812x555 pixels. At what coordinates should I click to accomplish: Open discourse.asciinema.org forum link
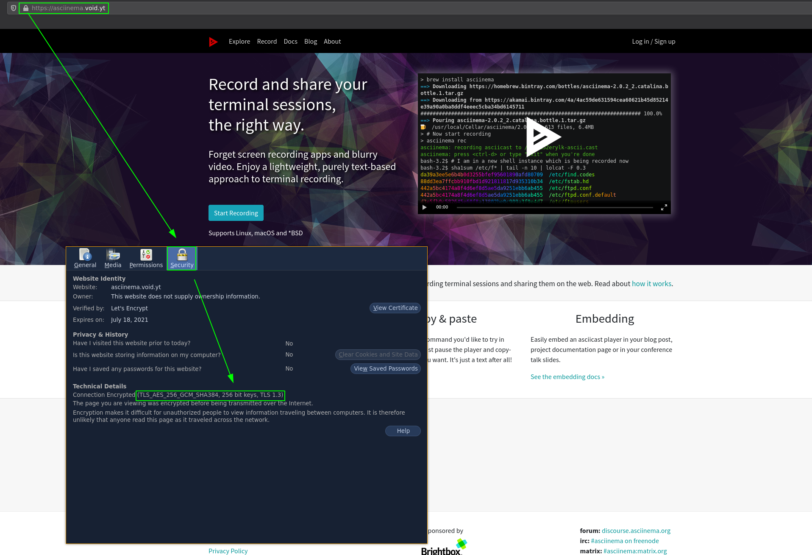(636, 531)
